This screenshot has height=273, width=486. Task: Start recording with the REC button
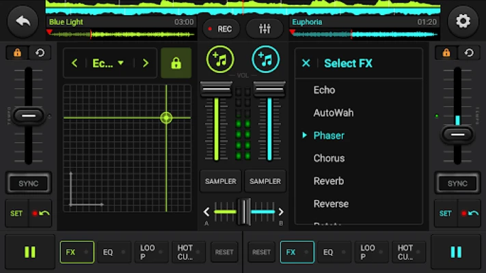221,29
